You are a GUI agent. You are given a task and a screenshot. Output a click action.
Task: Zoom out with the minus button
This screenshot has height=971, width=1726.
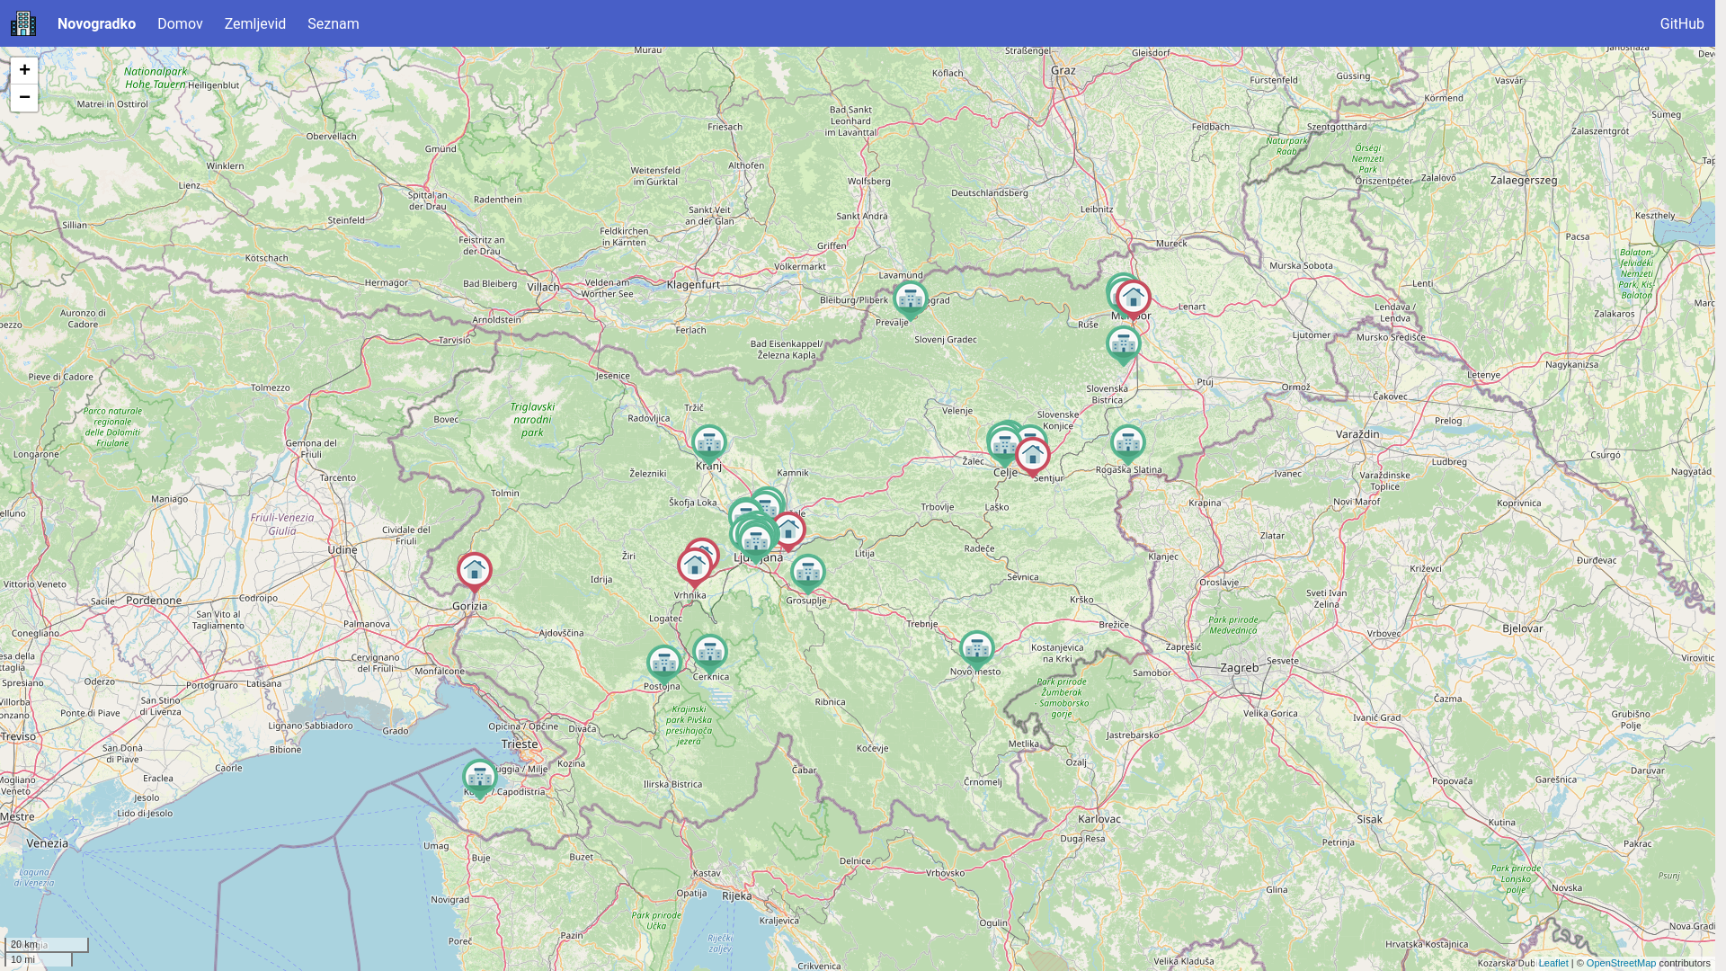24,97
